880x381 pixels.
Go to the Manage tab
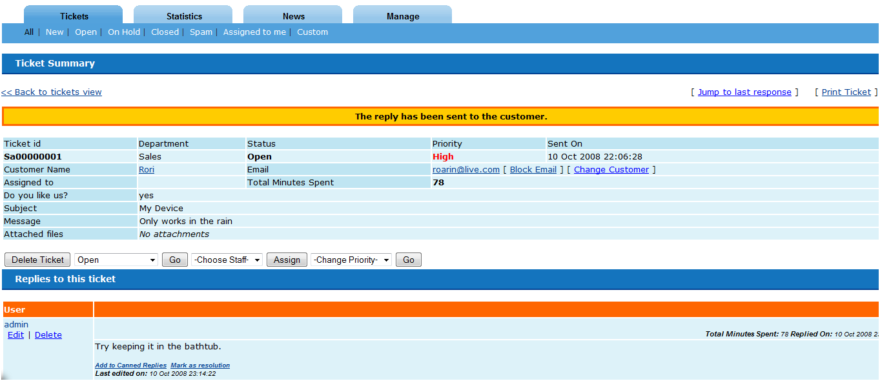click(x=403, y=16)
